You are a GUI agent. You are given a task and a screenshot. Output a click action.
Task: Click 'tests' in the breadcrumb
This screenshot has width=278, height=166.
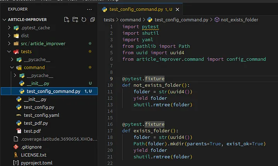coord(109,20)
